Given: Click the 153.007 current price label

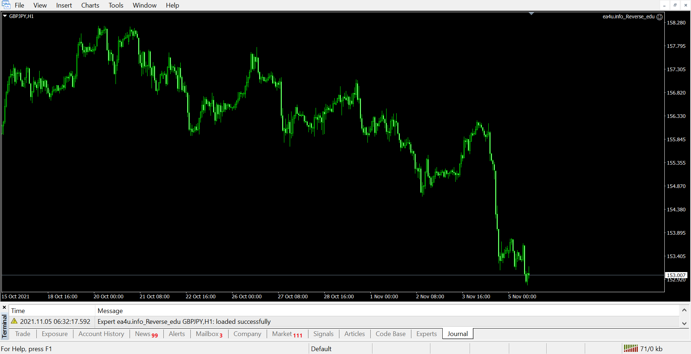Looking at the screenshot, I should (x=676, y=275).
